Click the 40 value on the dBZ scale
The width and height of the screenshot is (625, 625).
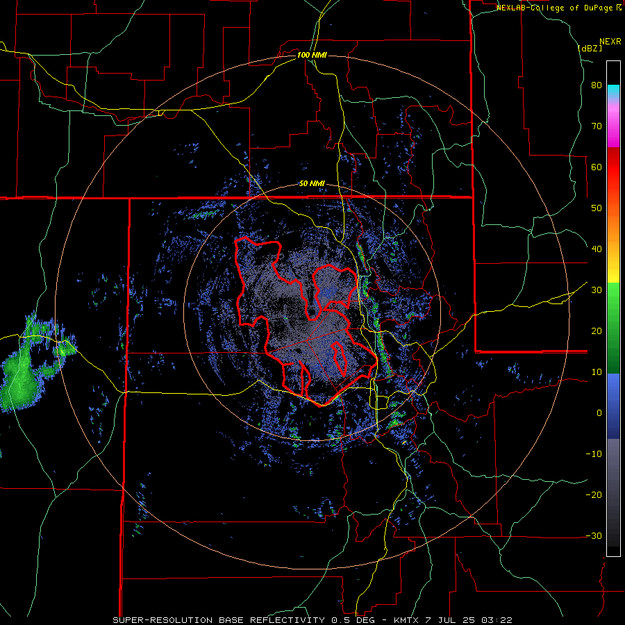click(x=597, y=249)
